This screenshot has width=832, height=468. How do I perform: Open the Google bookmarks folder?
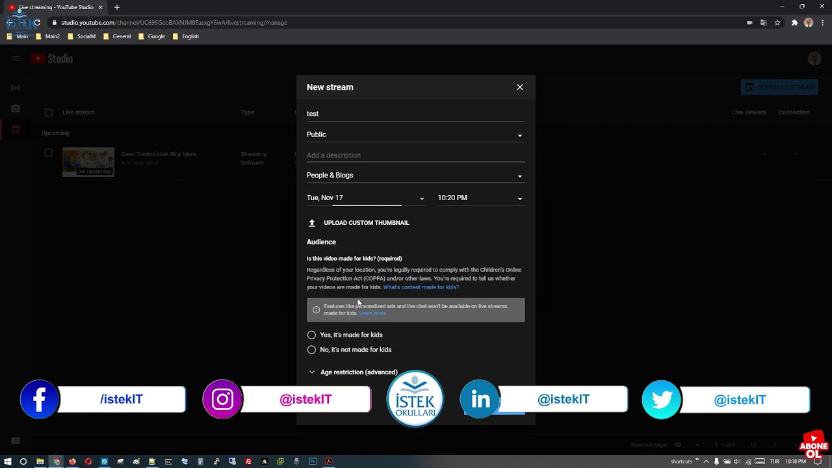tap(152, 36)
